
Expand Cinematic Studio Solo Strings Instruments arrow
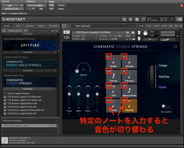(55, 70)
